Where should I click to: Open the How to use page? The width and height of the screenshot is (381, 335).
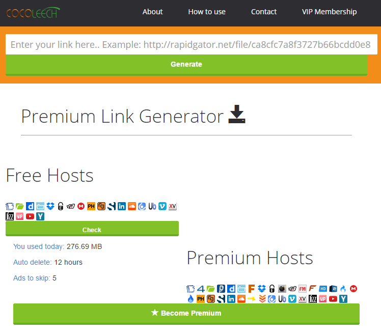[207, 12]
